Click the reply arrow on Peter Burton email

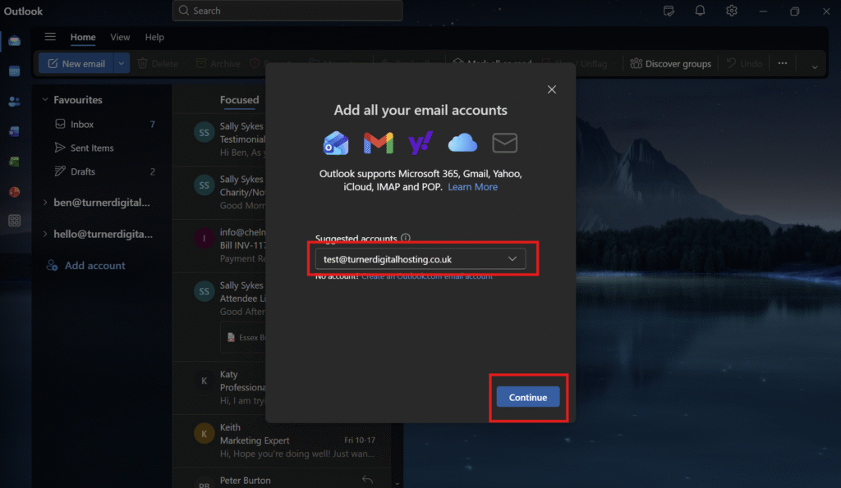[367, 480]
